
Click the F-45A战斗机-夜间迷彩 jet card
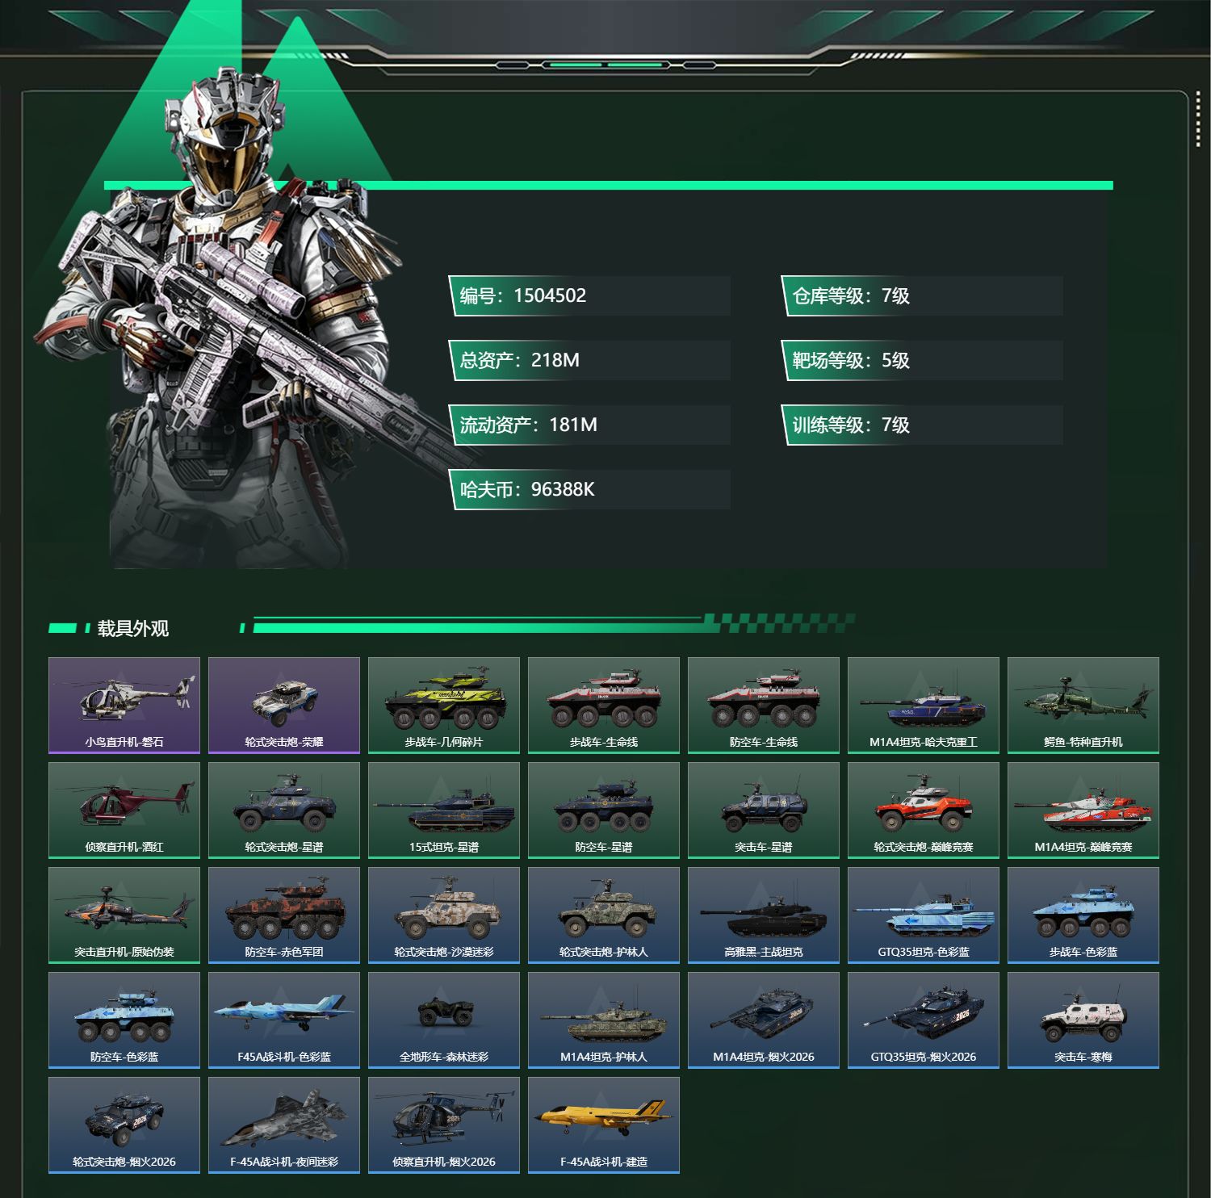click(x=284, y=1125)
